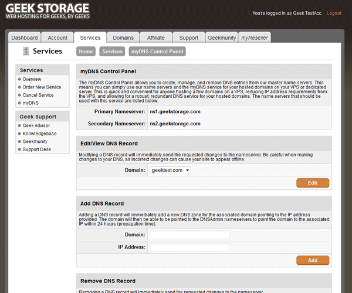The width and height of the screenshot is (352, 293).
Task: Open Geekmunity link in Geek Support
Action: (x=35, y=141)
